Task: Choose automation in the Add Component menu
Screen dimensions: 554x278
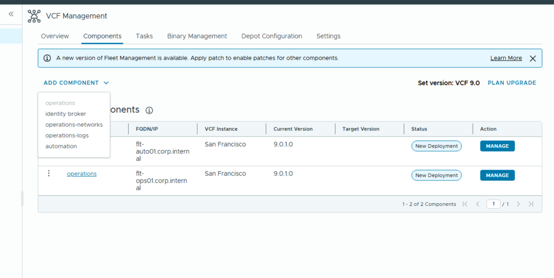Action: (x=61, y=146)
